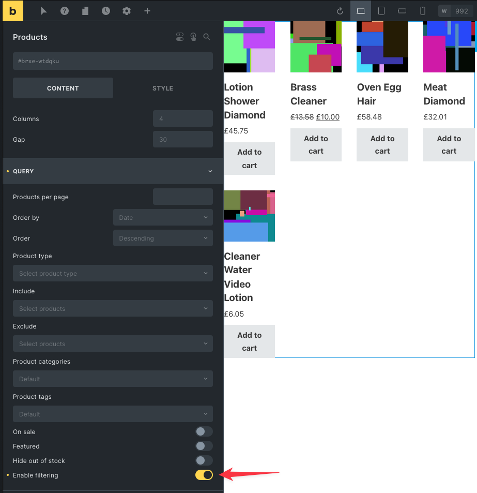The height and width of the screenshot is (493, 477).
Task: Click the pages document icon in the toolbar
Action: point(85,10)
